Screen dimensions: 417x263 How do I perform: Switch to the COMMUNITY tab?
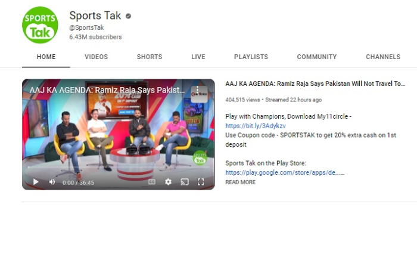(317, 57)
